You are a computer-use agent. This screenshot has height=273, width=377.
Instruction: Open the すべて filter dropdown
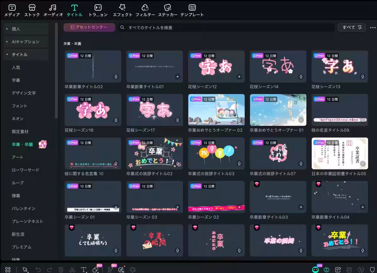pyautogui.click(x=352, y=27)
